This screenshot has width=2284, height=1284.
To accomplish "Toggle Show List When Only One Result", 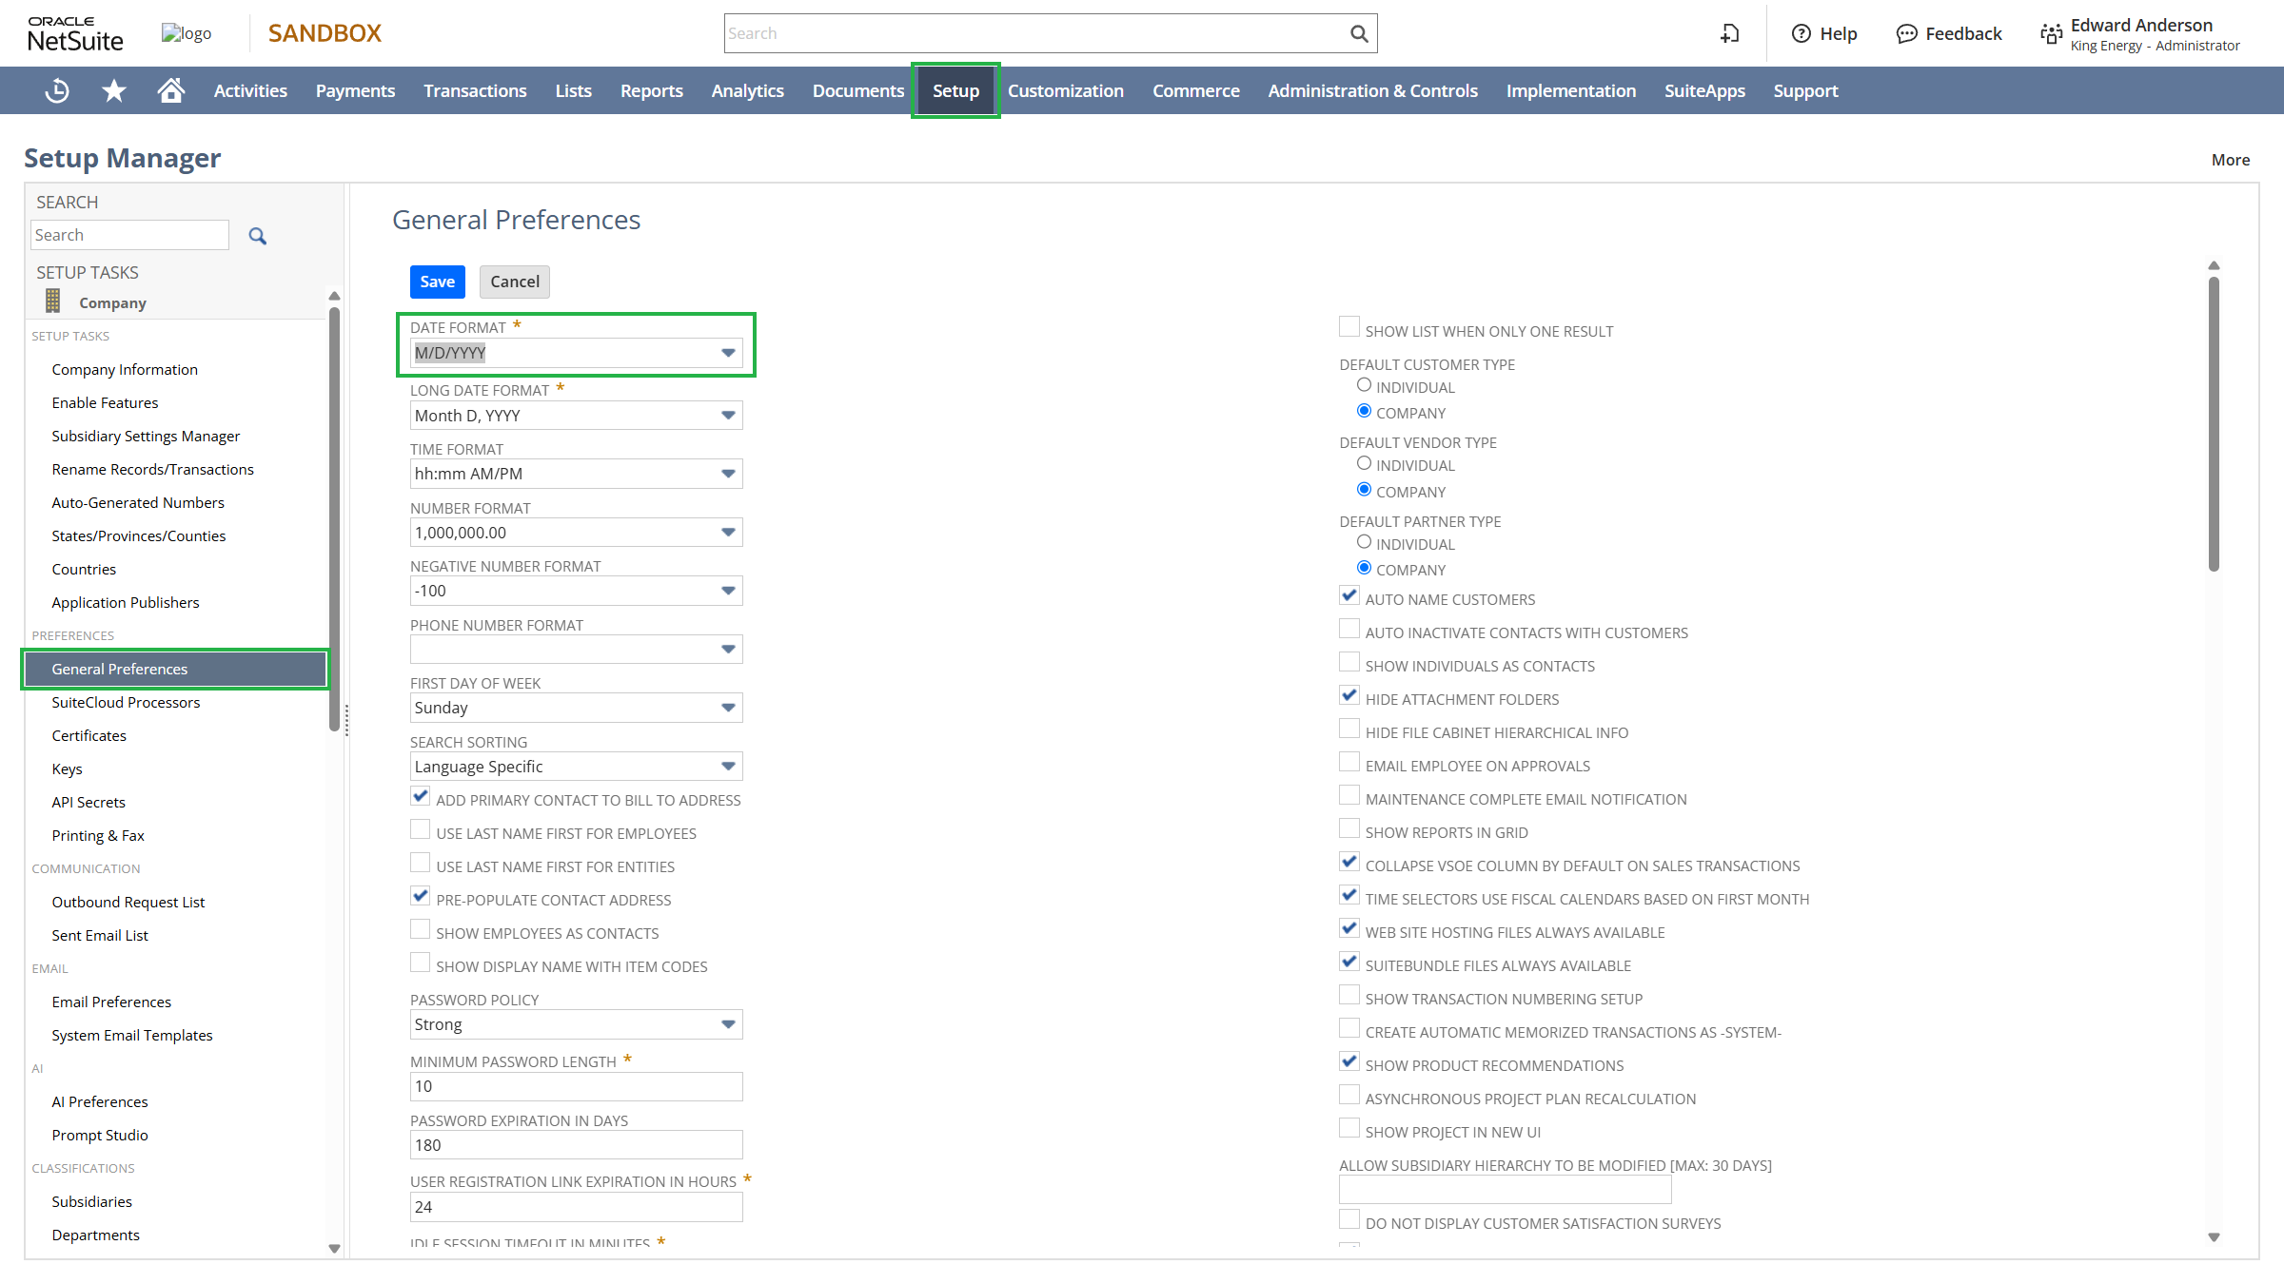I will pyautogui.click(x=1349, y=327).
